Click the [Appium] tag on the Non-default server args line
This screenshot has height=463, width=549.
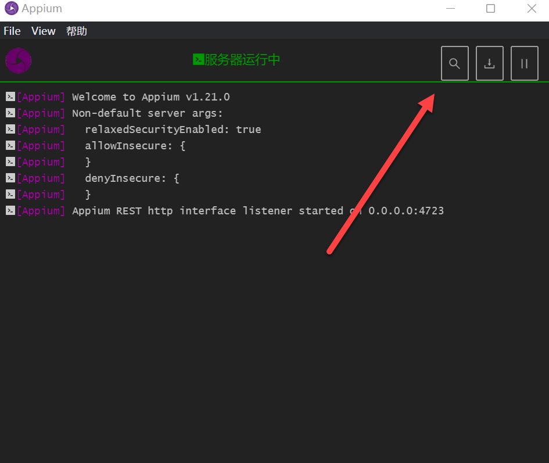point(41,113)
